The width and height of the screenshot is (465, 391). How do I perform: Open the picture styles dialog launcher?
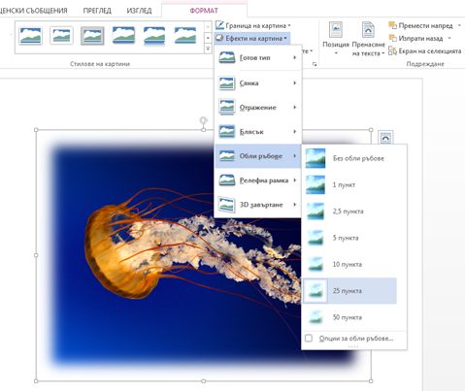click(x=315, y=65)
